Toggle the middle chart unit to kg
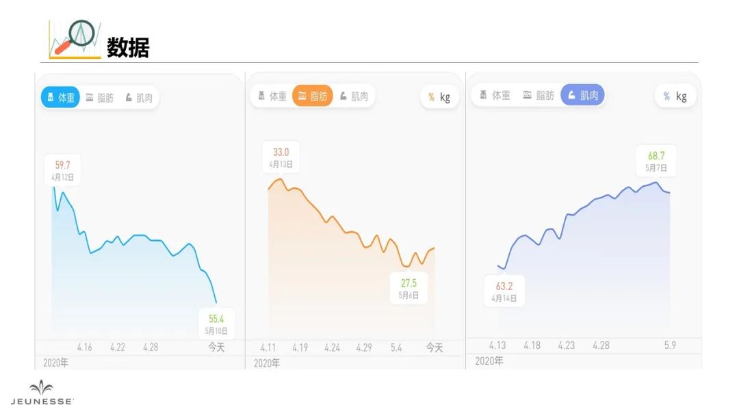739x416 pixels. click(445, 98)
